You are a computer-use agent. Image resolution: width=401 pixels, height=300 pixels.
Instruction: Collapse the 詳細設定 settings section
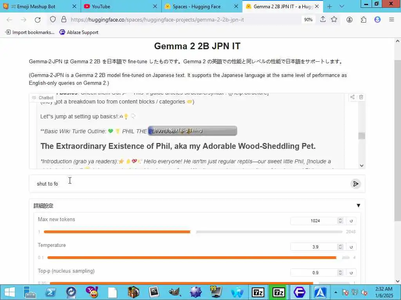(x=358, y=205)
